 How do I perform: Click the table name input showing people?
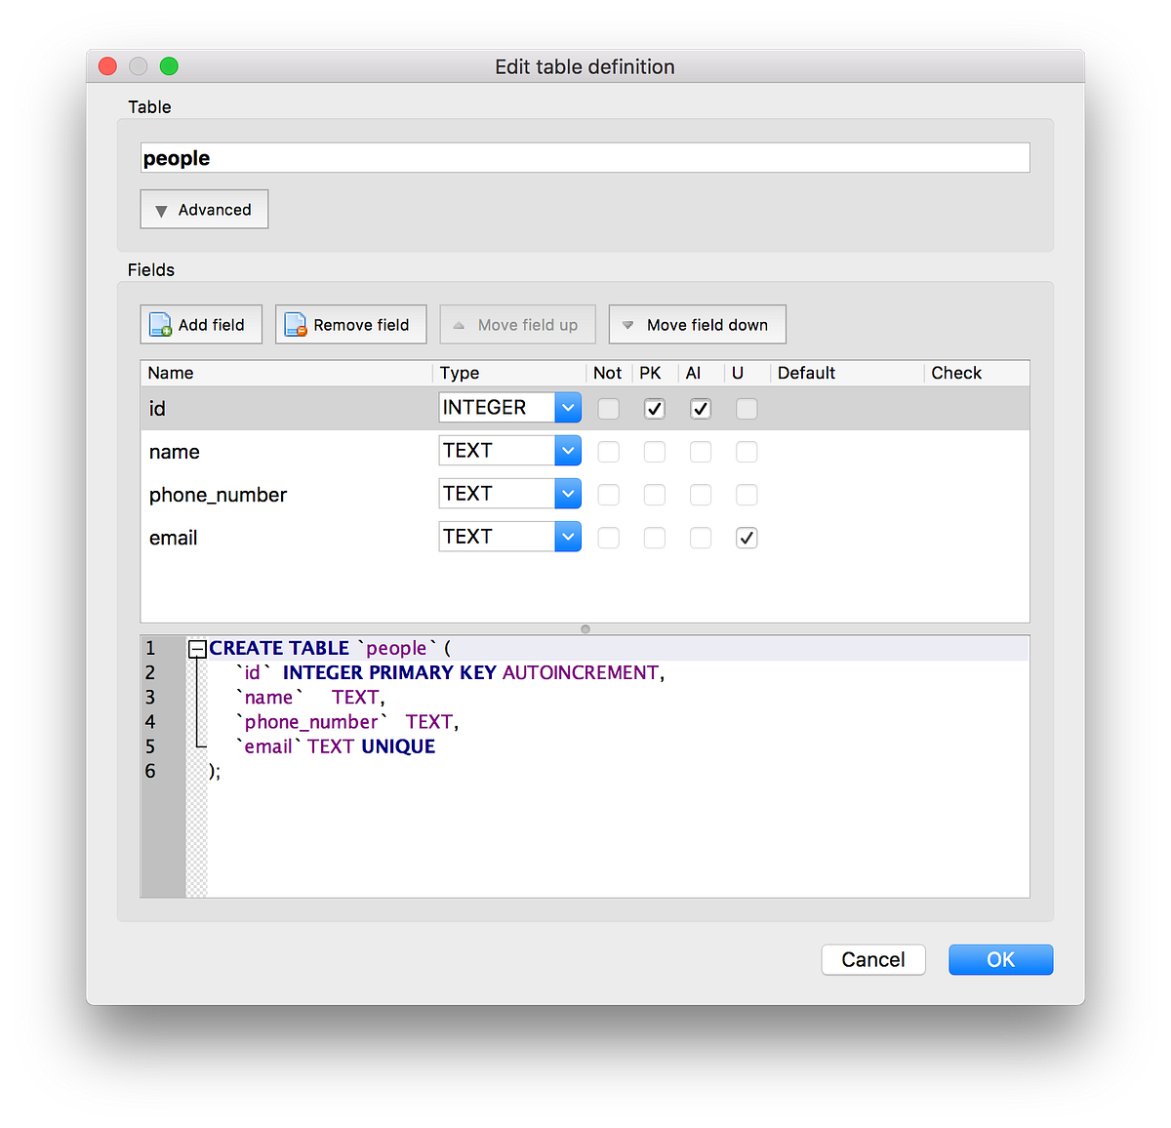[585, 157]
